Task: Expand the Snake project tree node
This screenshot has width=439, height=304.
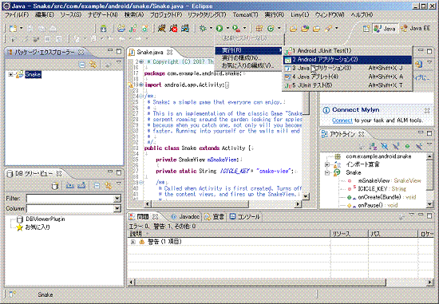Action: [10, 74]
